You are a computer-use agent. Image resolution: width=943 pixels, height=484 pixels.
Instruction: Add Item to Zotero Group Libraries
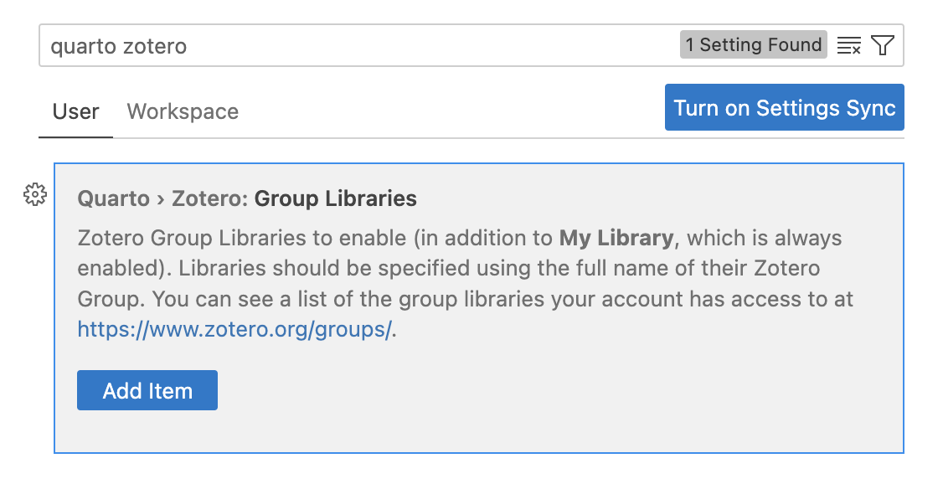(147, 391)
